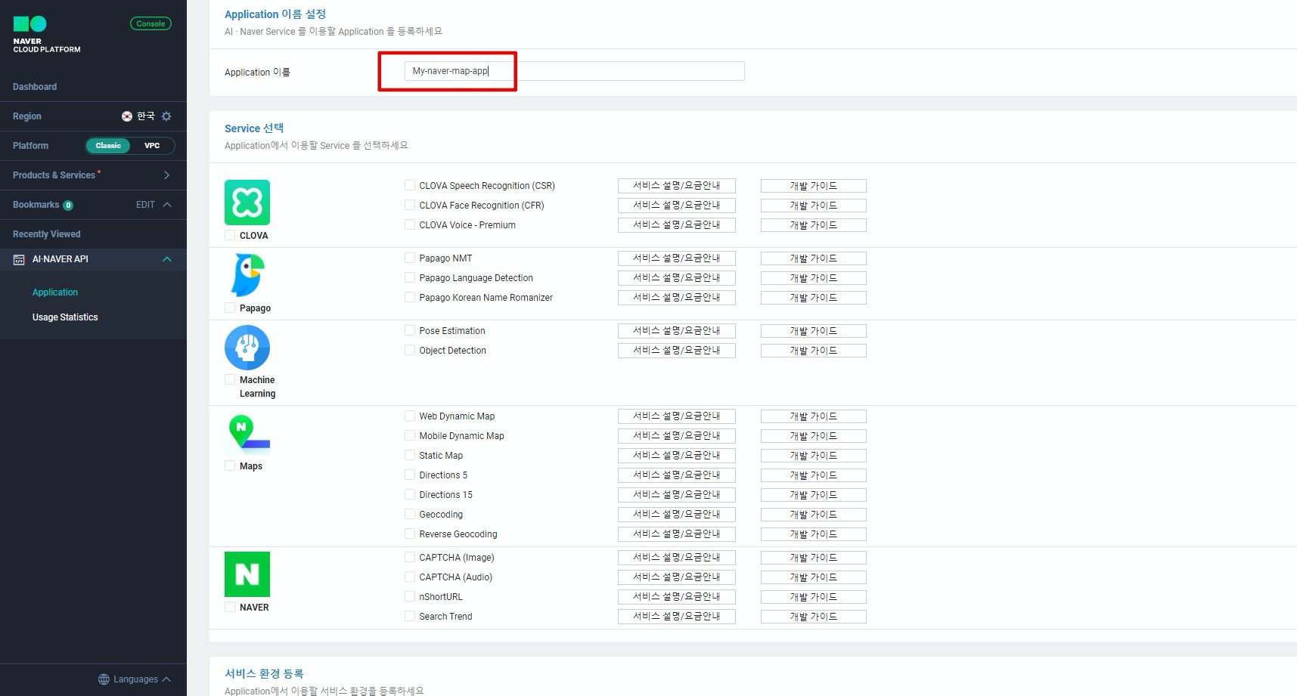
Task: Collapse the AI·NAVER API menu chevron
Action: click(167, 259)
